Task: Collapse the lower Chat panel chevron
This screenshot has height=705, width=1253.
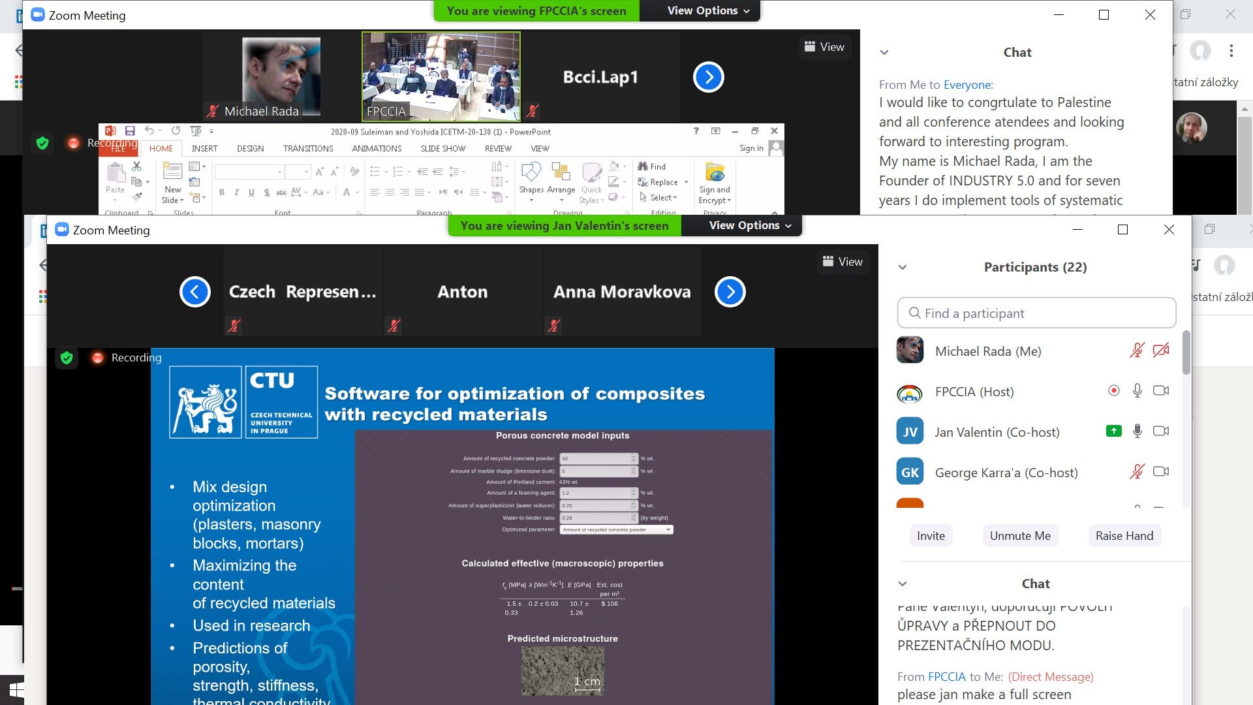Action: [x=903, y=584]
